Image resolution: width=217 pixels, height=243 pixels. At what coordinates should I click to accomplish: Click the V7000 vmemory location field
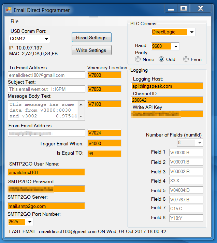(104, 75)
